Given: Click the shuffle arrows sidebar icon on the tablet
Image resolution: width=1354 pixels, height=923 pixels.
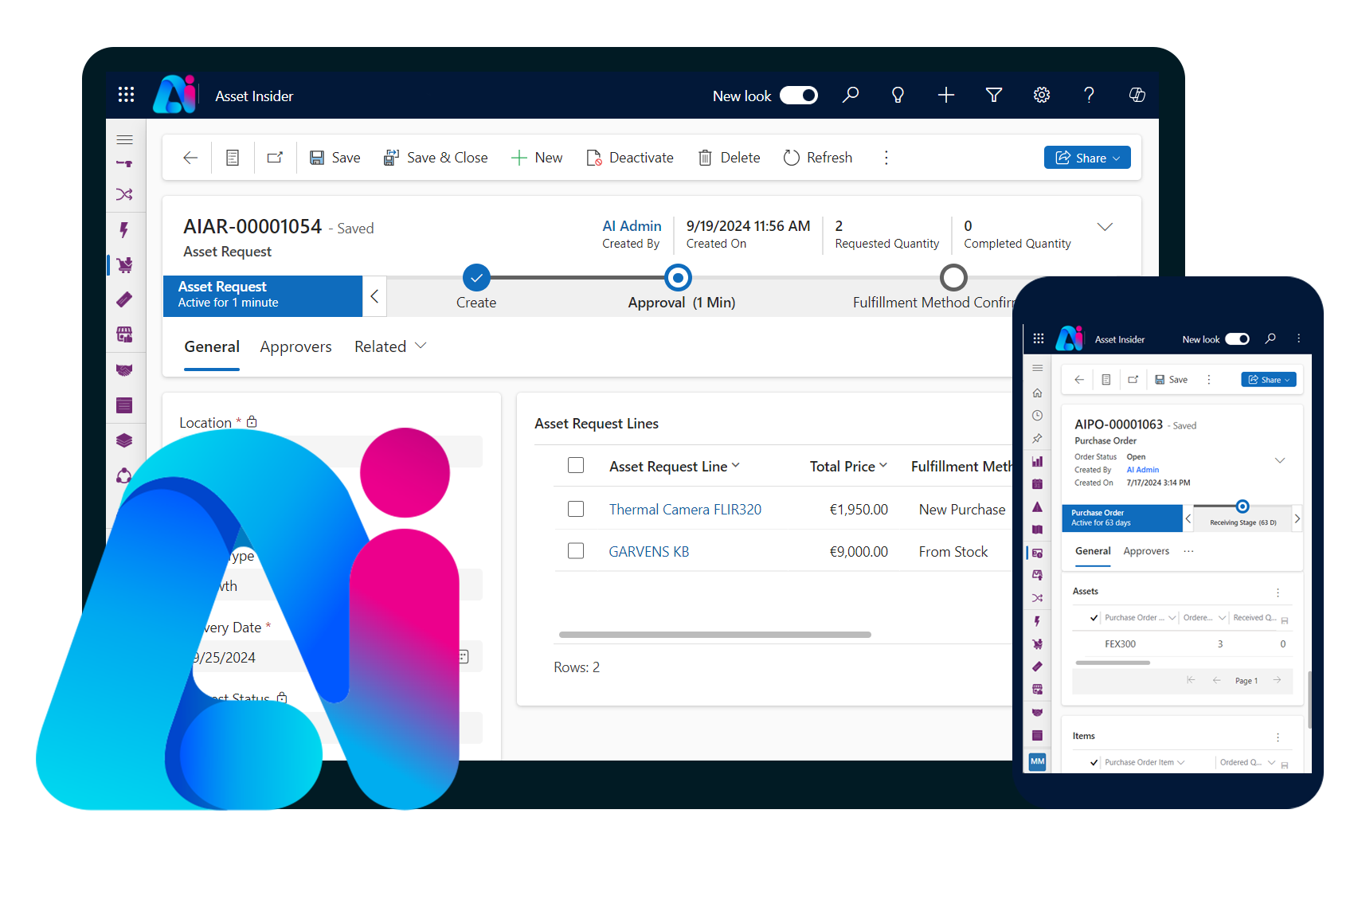Looking at the screenshot, I should [124, 194].
